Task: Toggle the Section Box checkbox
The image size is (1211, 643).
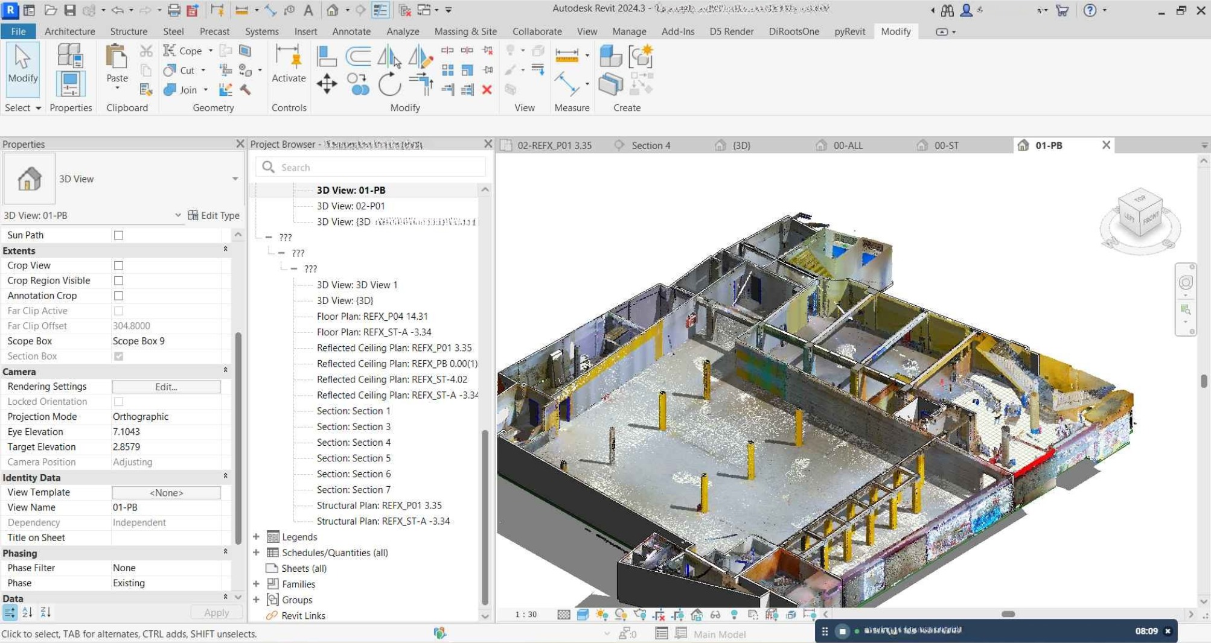Action: point(118,356)
